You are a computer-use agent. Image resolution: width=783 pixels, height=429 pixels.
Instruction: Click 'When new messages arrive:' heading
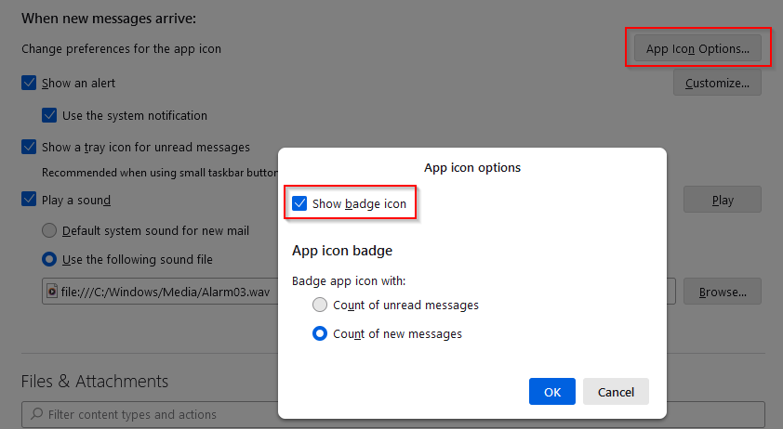[109, 19]
